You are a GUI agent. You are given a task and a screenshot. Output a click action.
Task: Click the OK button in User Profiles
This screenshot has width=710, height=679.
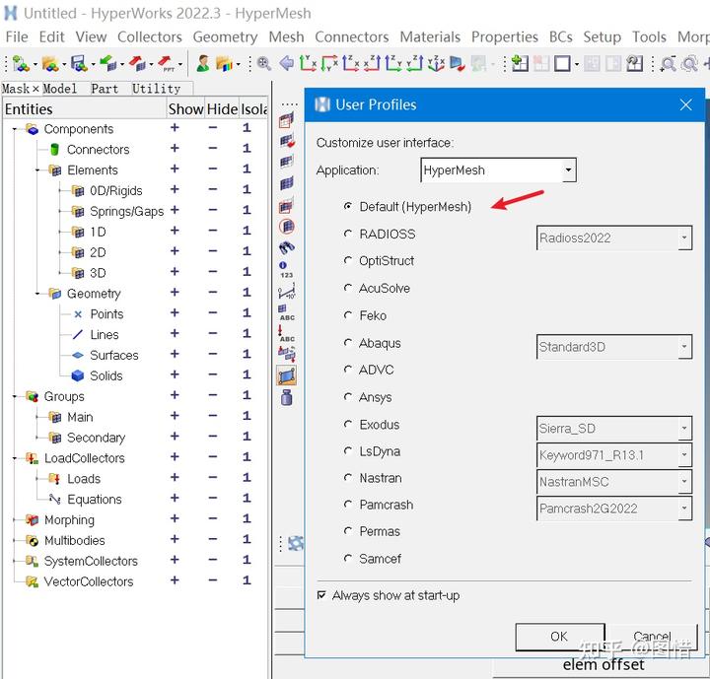(560, 637)
